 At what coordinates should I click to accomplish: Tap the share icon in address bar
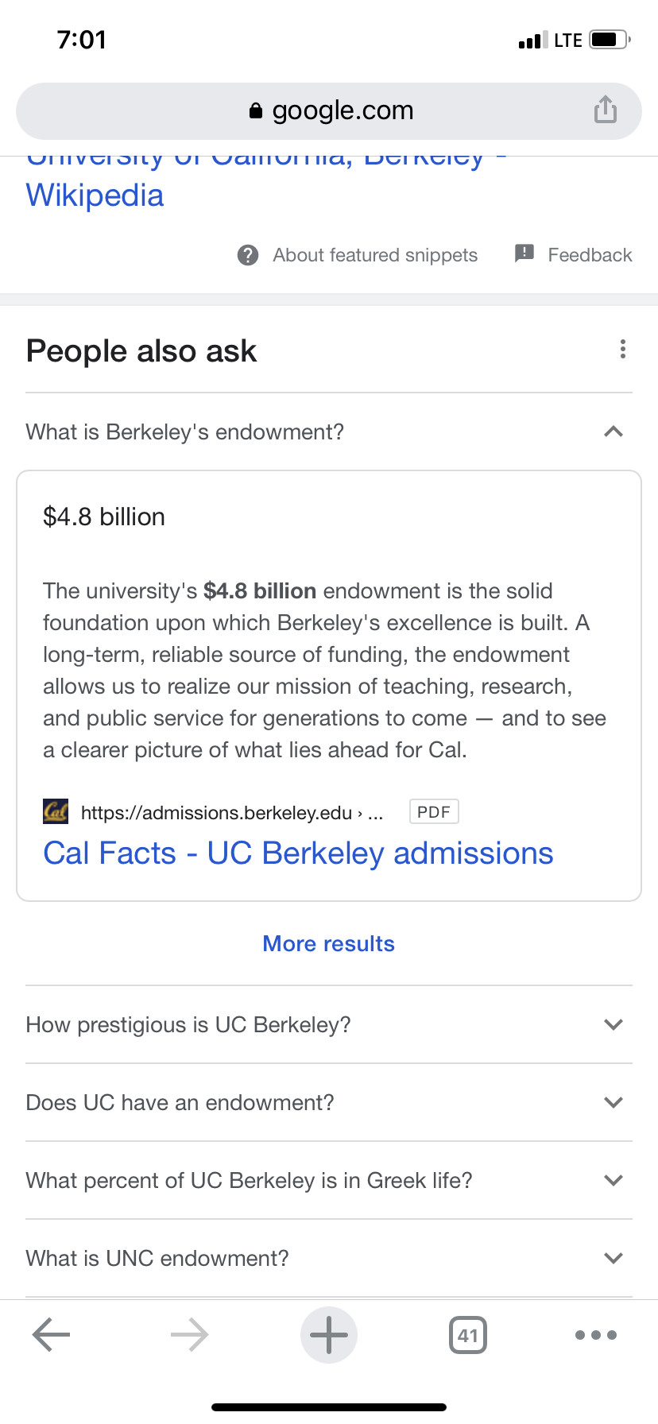[605, 110]
